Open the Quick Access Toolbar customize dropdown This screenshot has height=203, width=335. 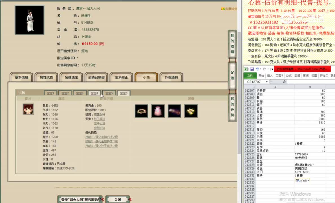272,69
